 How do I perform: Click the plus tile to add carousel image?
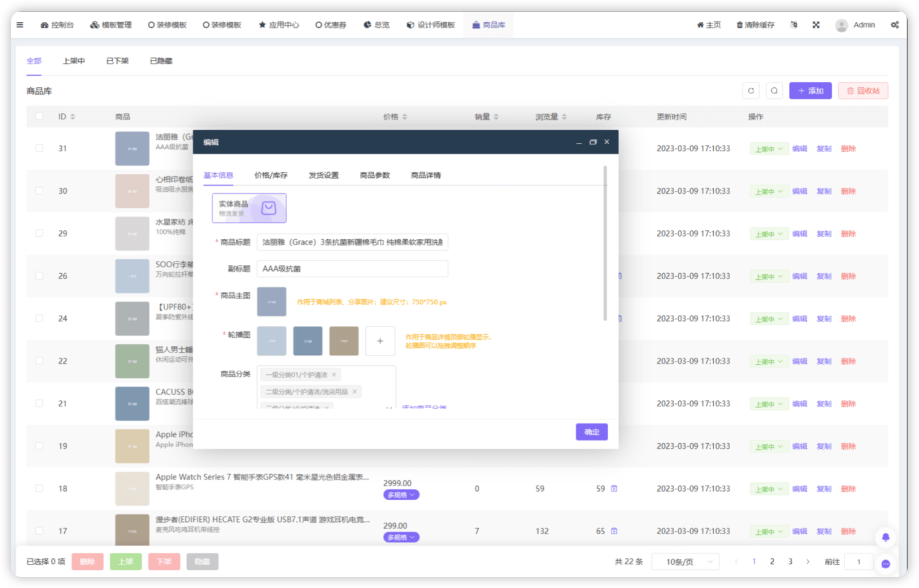[x=380, y=341]
